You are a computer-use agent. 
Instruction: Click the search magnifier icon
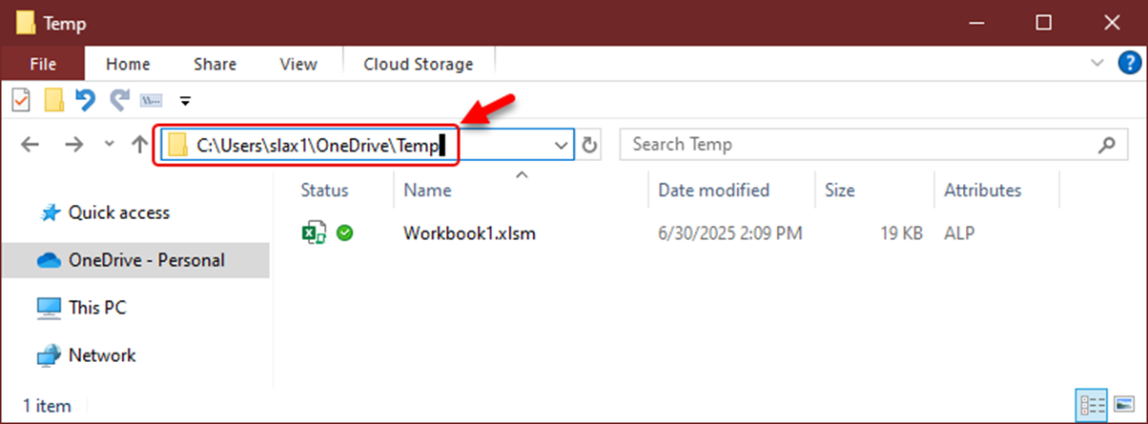(1106, 145)
